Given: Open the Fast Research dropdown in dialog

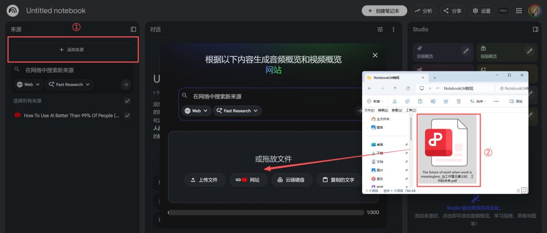Looking at the screenshot, I should [x=237, y=110].
